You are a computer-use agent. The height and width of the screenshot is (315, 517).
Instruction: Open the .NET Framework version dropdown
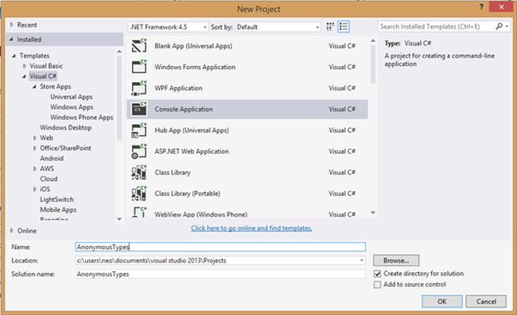click(168, 27)
